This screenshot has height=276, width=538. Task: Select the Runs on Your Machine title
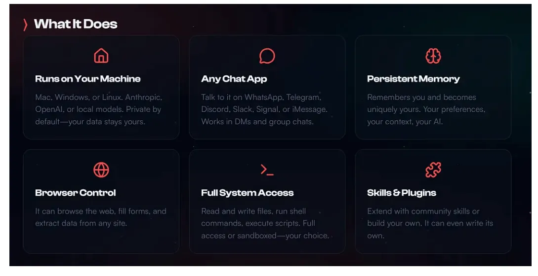(x=88, y=79)
